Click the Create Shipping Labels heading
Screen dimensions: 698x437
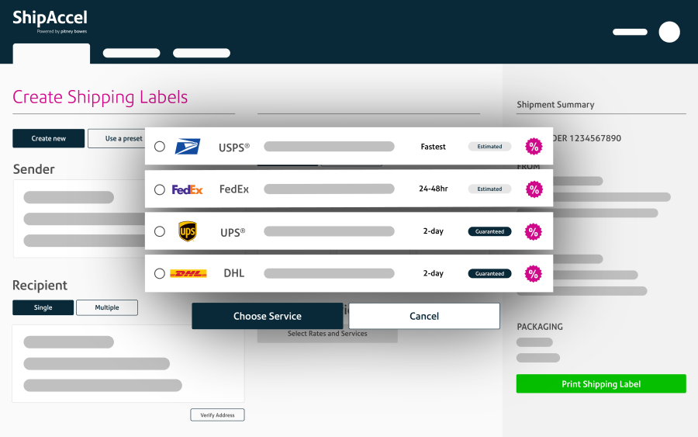point(100,97)
